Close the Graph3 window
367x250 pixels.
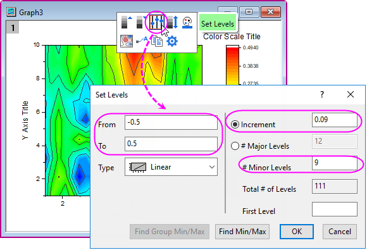point(270,11)
